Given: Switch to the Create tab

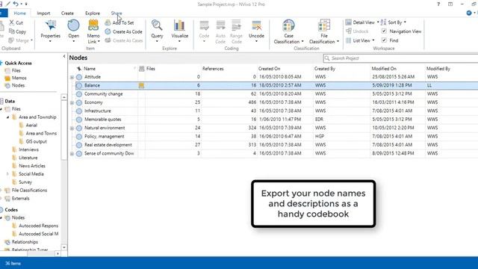Looking at the screenshot, I should click(x=67, y=13).
